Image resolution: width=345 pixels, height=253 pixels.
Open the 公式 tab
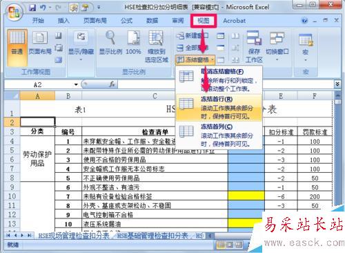[126, 21]
